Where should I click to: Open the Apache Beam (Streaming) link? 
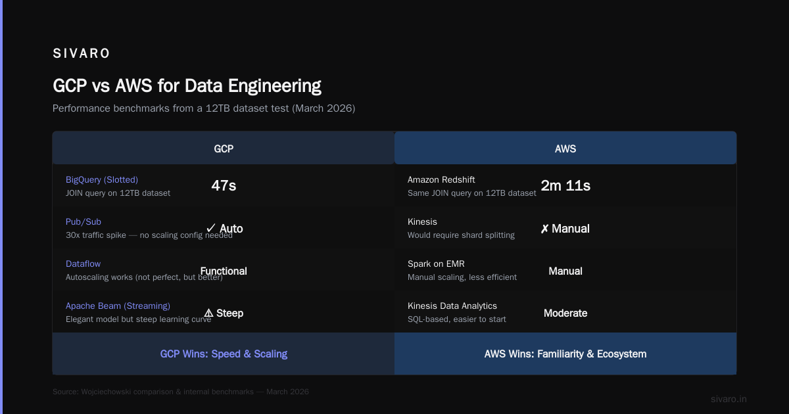[118, 306]
